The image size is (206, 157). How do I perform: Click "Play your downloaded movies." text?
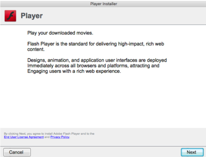(60, 33)
